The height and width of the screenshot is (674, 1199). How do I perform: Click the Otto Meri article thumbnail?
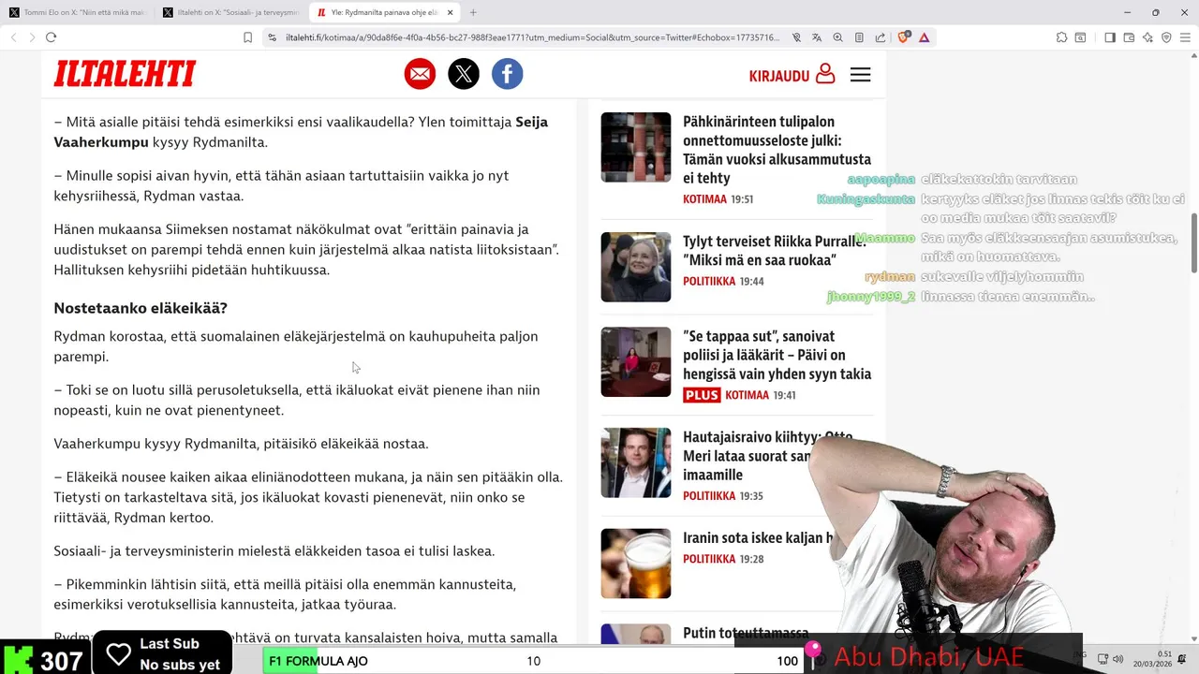(636, 462)
